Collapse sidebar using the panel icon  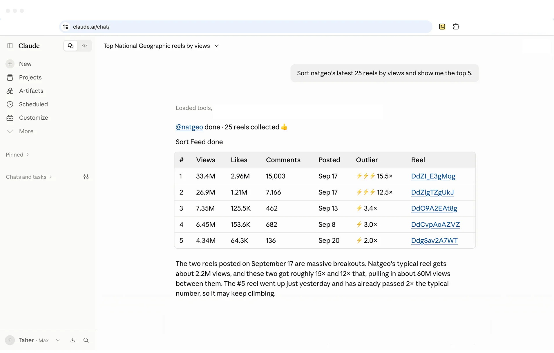(x=10, y=46)
